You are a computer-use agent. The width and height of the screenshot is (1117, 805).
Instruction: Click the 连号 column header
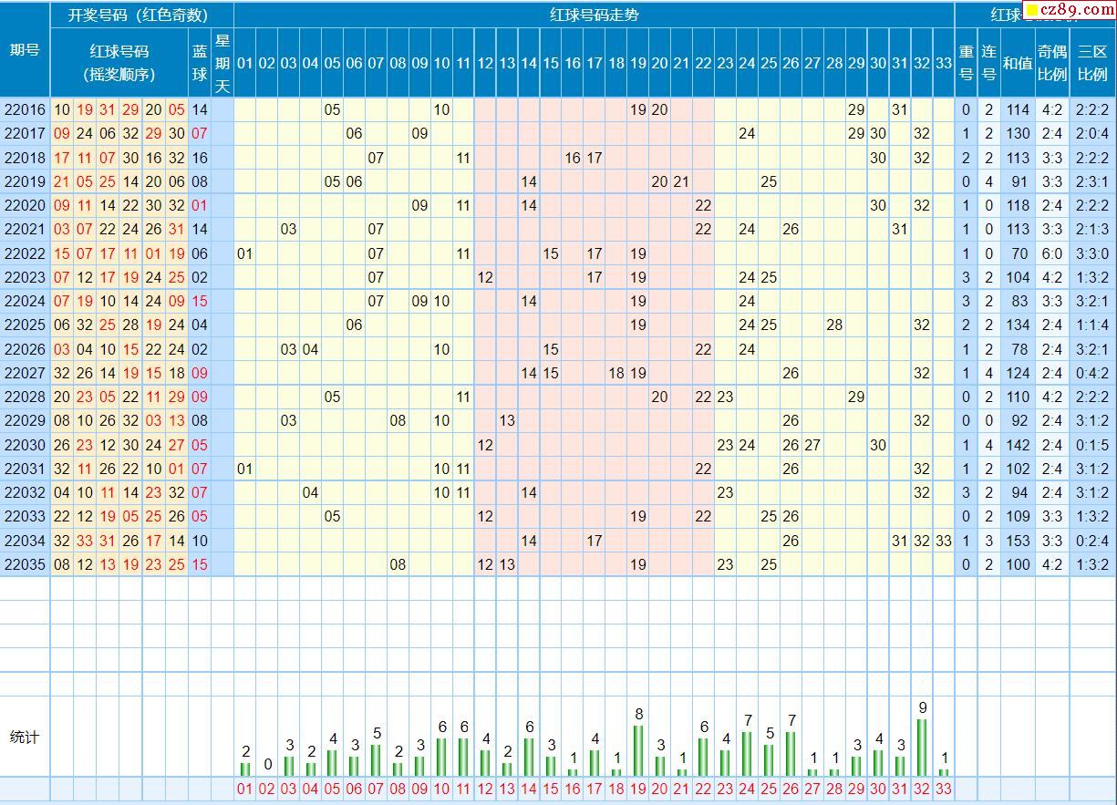pyautogui.click(x=988, y=62)
